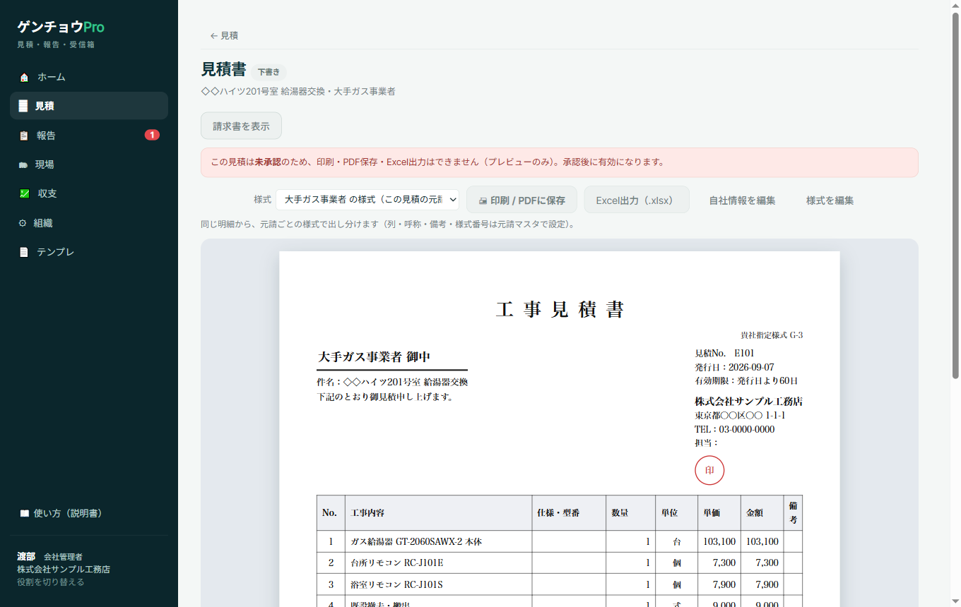Click the 収支 chart icon
Image resolution: width=961 pixels, height=607 pixels.
click(x=24, y=193)
